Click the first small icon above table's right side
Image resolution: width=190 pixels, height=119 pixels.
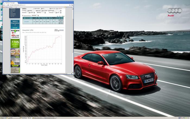[58, 16]
